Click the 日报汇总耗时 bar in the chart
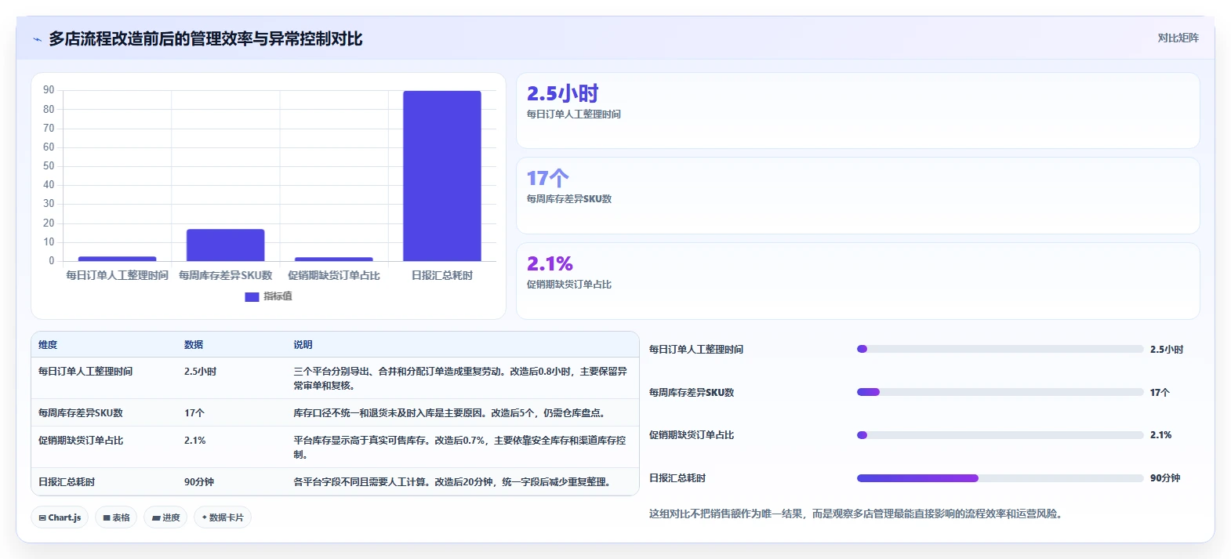The height and width of the screenshot is (559, 1231). [x=442, y=176]
